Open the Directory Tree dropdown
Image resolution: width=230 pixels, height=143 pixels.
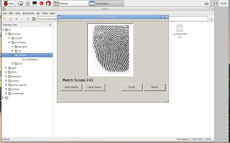click(50, 25)
